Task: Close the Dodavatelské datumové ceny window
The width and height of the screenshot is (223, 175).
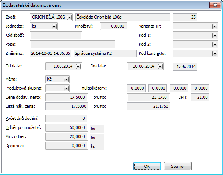Action: pyautogui.click(x=215, y=5)
